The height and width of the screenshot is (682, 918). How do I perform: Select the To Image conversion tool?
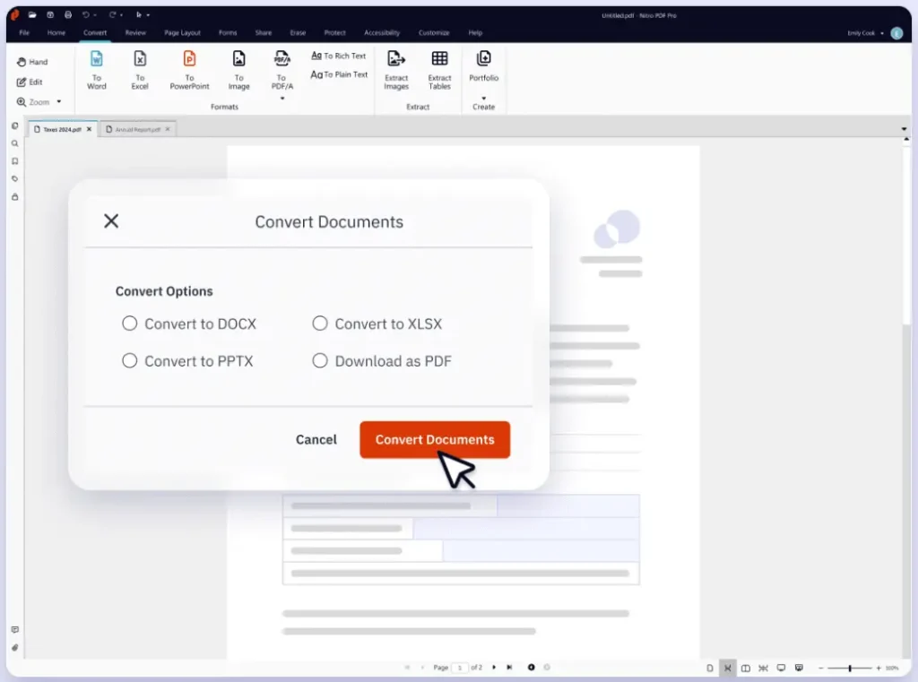click(x=238, y=70)
